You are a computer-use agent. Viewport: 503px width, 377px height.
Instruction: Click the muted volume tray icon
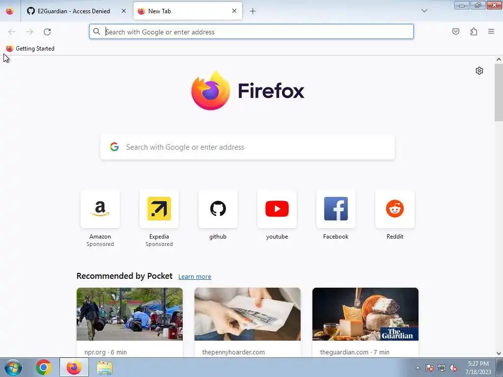tap(453, 368)
